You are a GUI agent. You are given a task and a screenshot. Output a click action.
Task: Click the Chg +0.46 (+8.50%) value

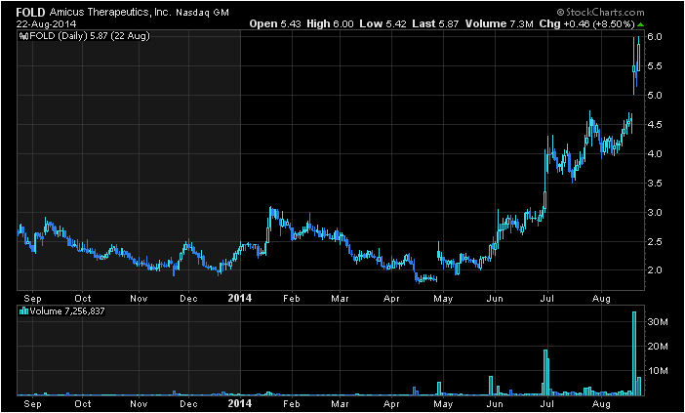point(586,24)
